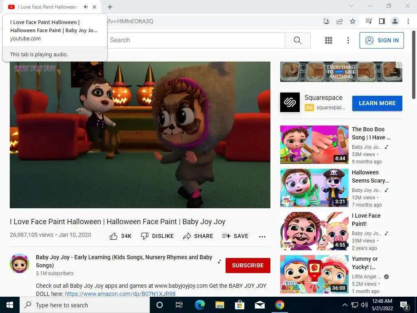Click LEARN MORE on Squarespace ad
Viewport: 417px width, 313px height.
377,103
